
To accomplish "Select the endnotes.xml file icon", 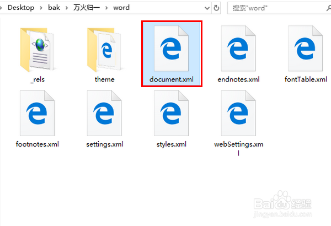I will pos(238,49).
